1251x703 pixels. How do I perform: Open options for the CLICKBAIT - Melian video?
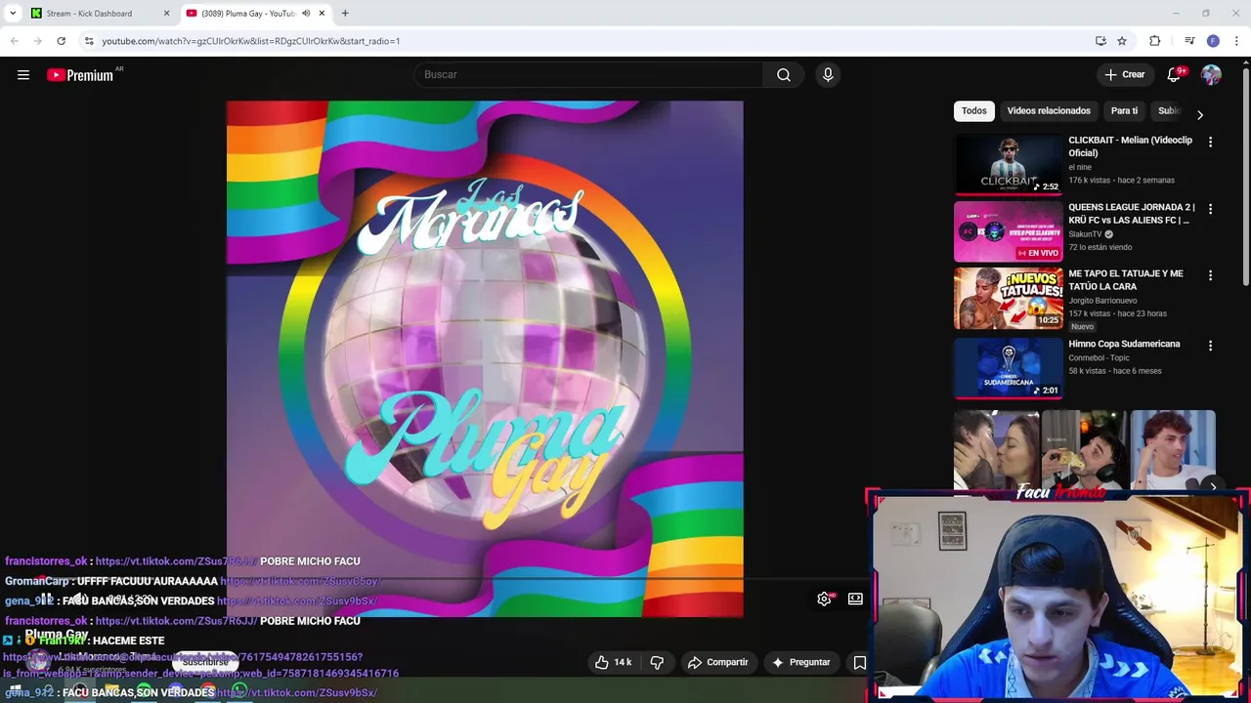click(x=1210, y=143)
